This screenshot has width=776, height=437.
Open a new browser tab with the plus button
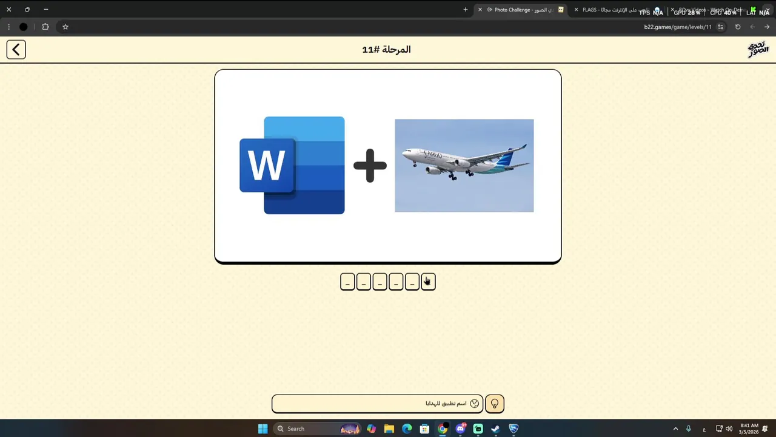466,10
